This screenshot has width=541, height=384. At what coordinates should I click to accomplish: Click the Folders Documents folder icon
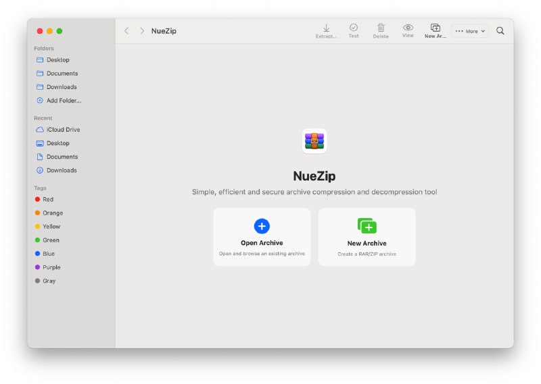click(40, 74)
